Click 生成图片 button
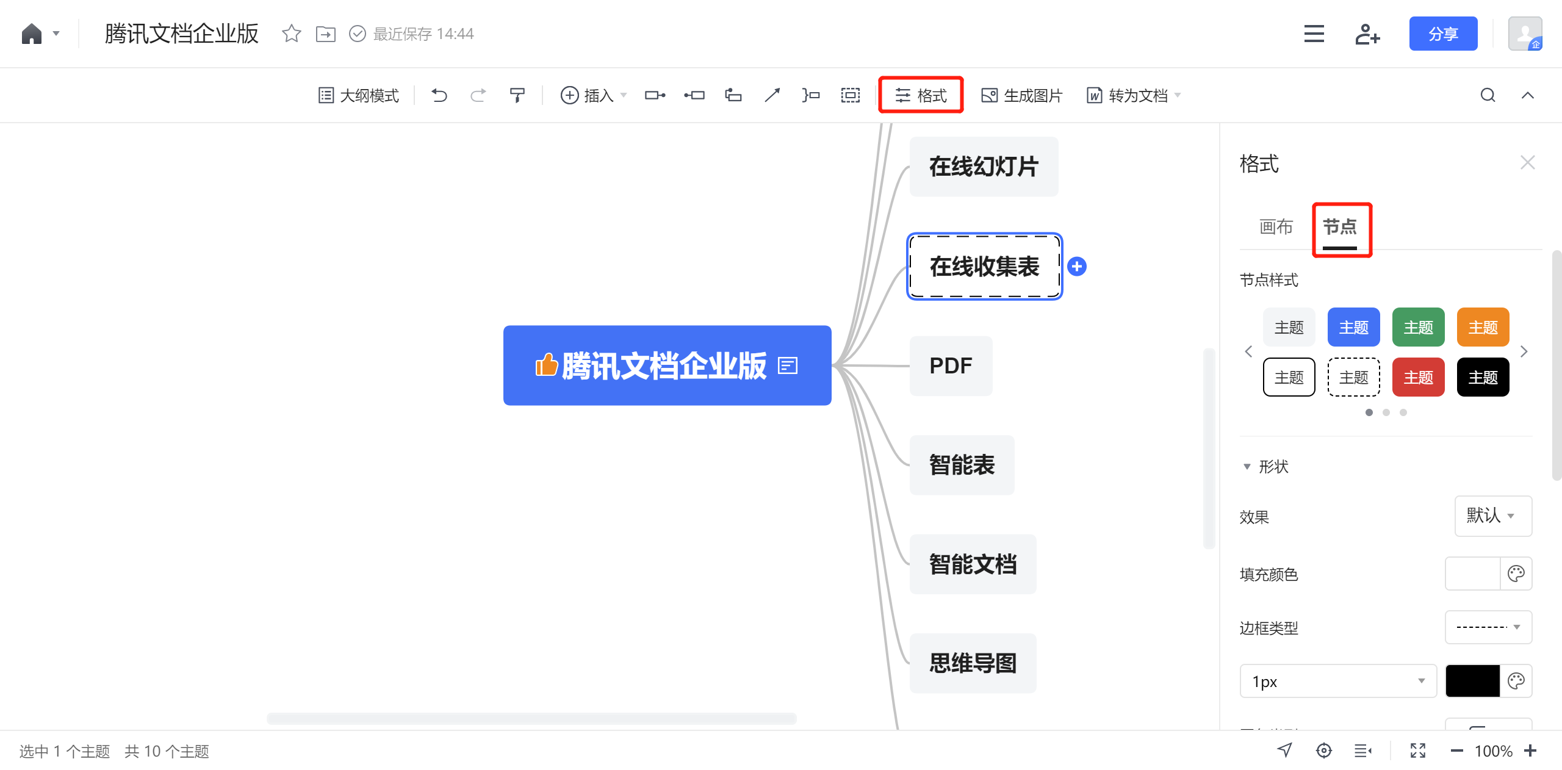The image size is (1562, 770). tap(1022, 95)
